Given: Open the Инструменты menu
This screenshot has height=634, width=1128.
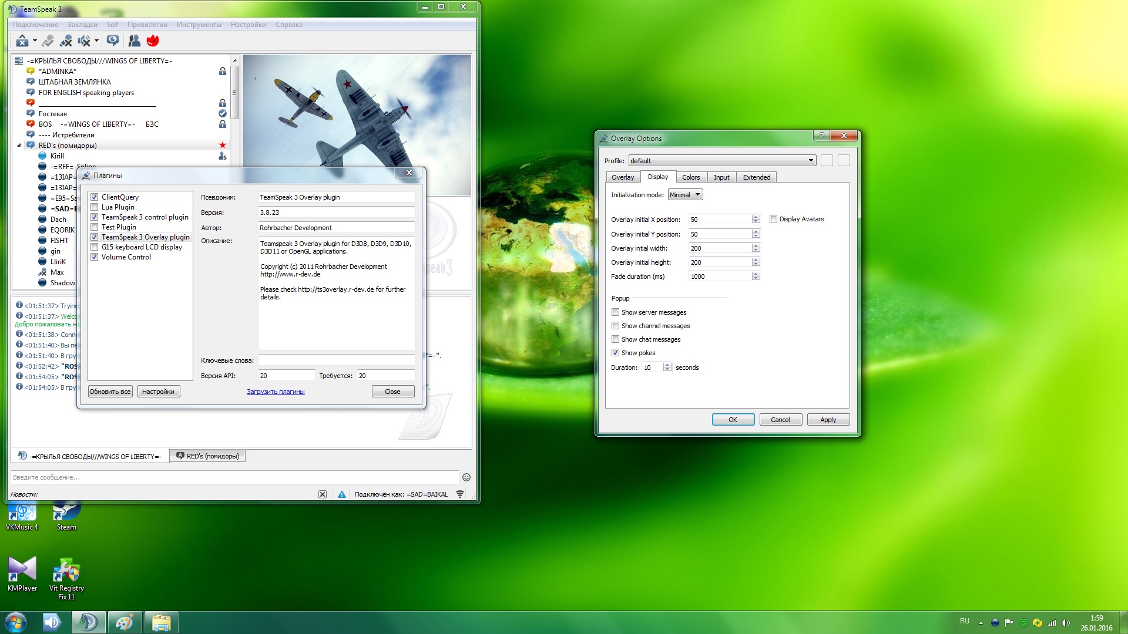Looking at the screenshot, I should point(199,25).
